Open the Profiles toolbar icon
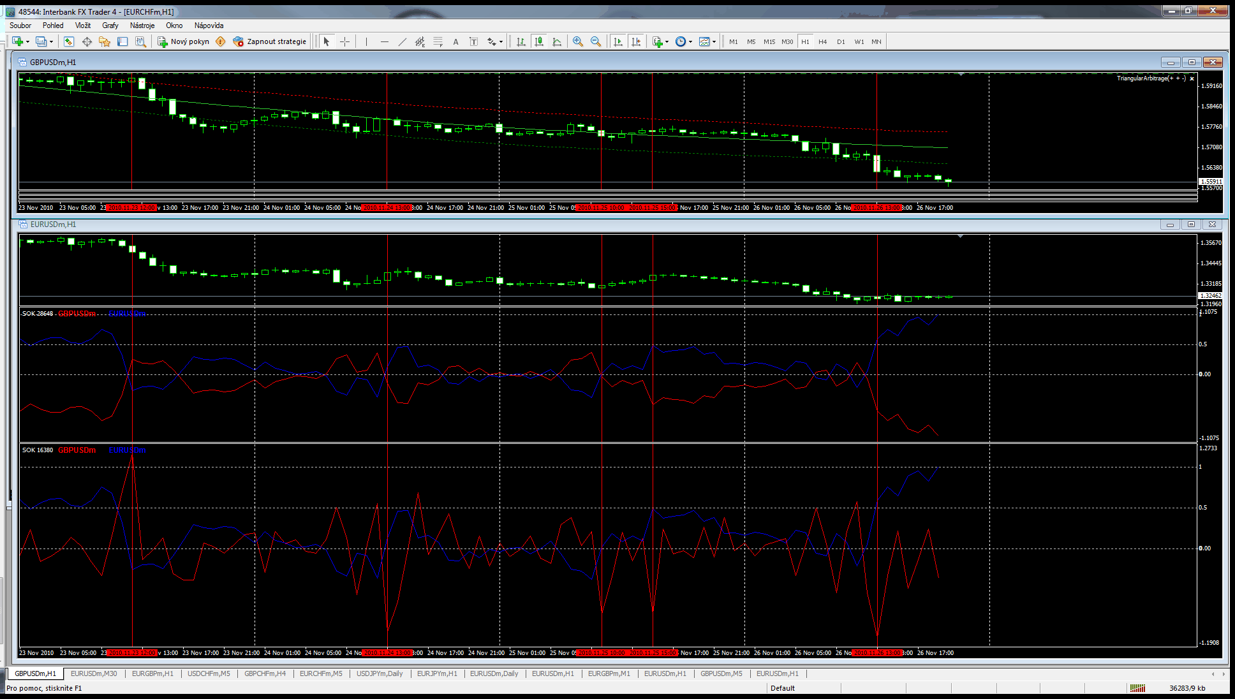The height and width of the screenshot is (699, 1235). pyautogui.click(x=41, y=41)
